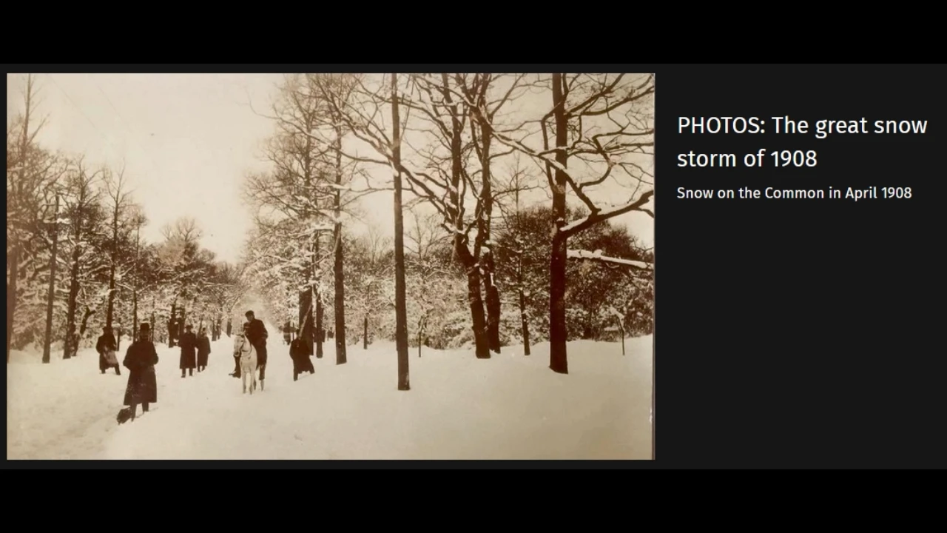Click the stooping figure beside the horse

[301, 358]
